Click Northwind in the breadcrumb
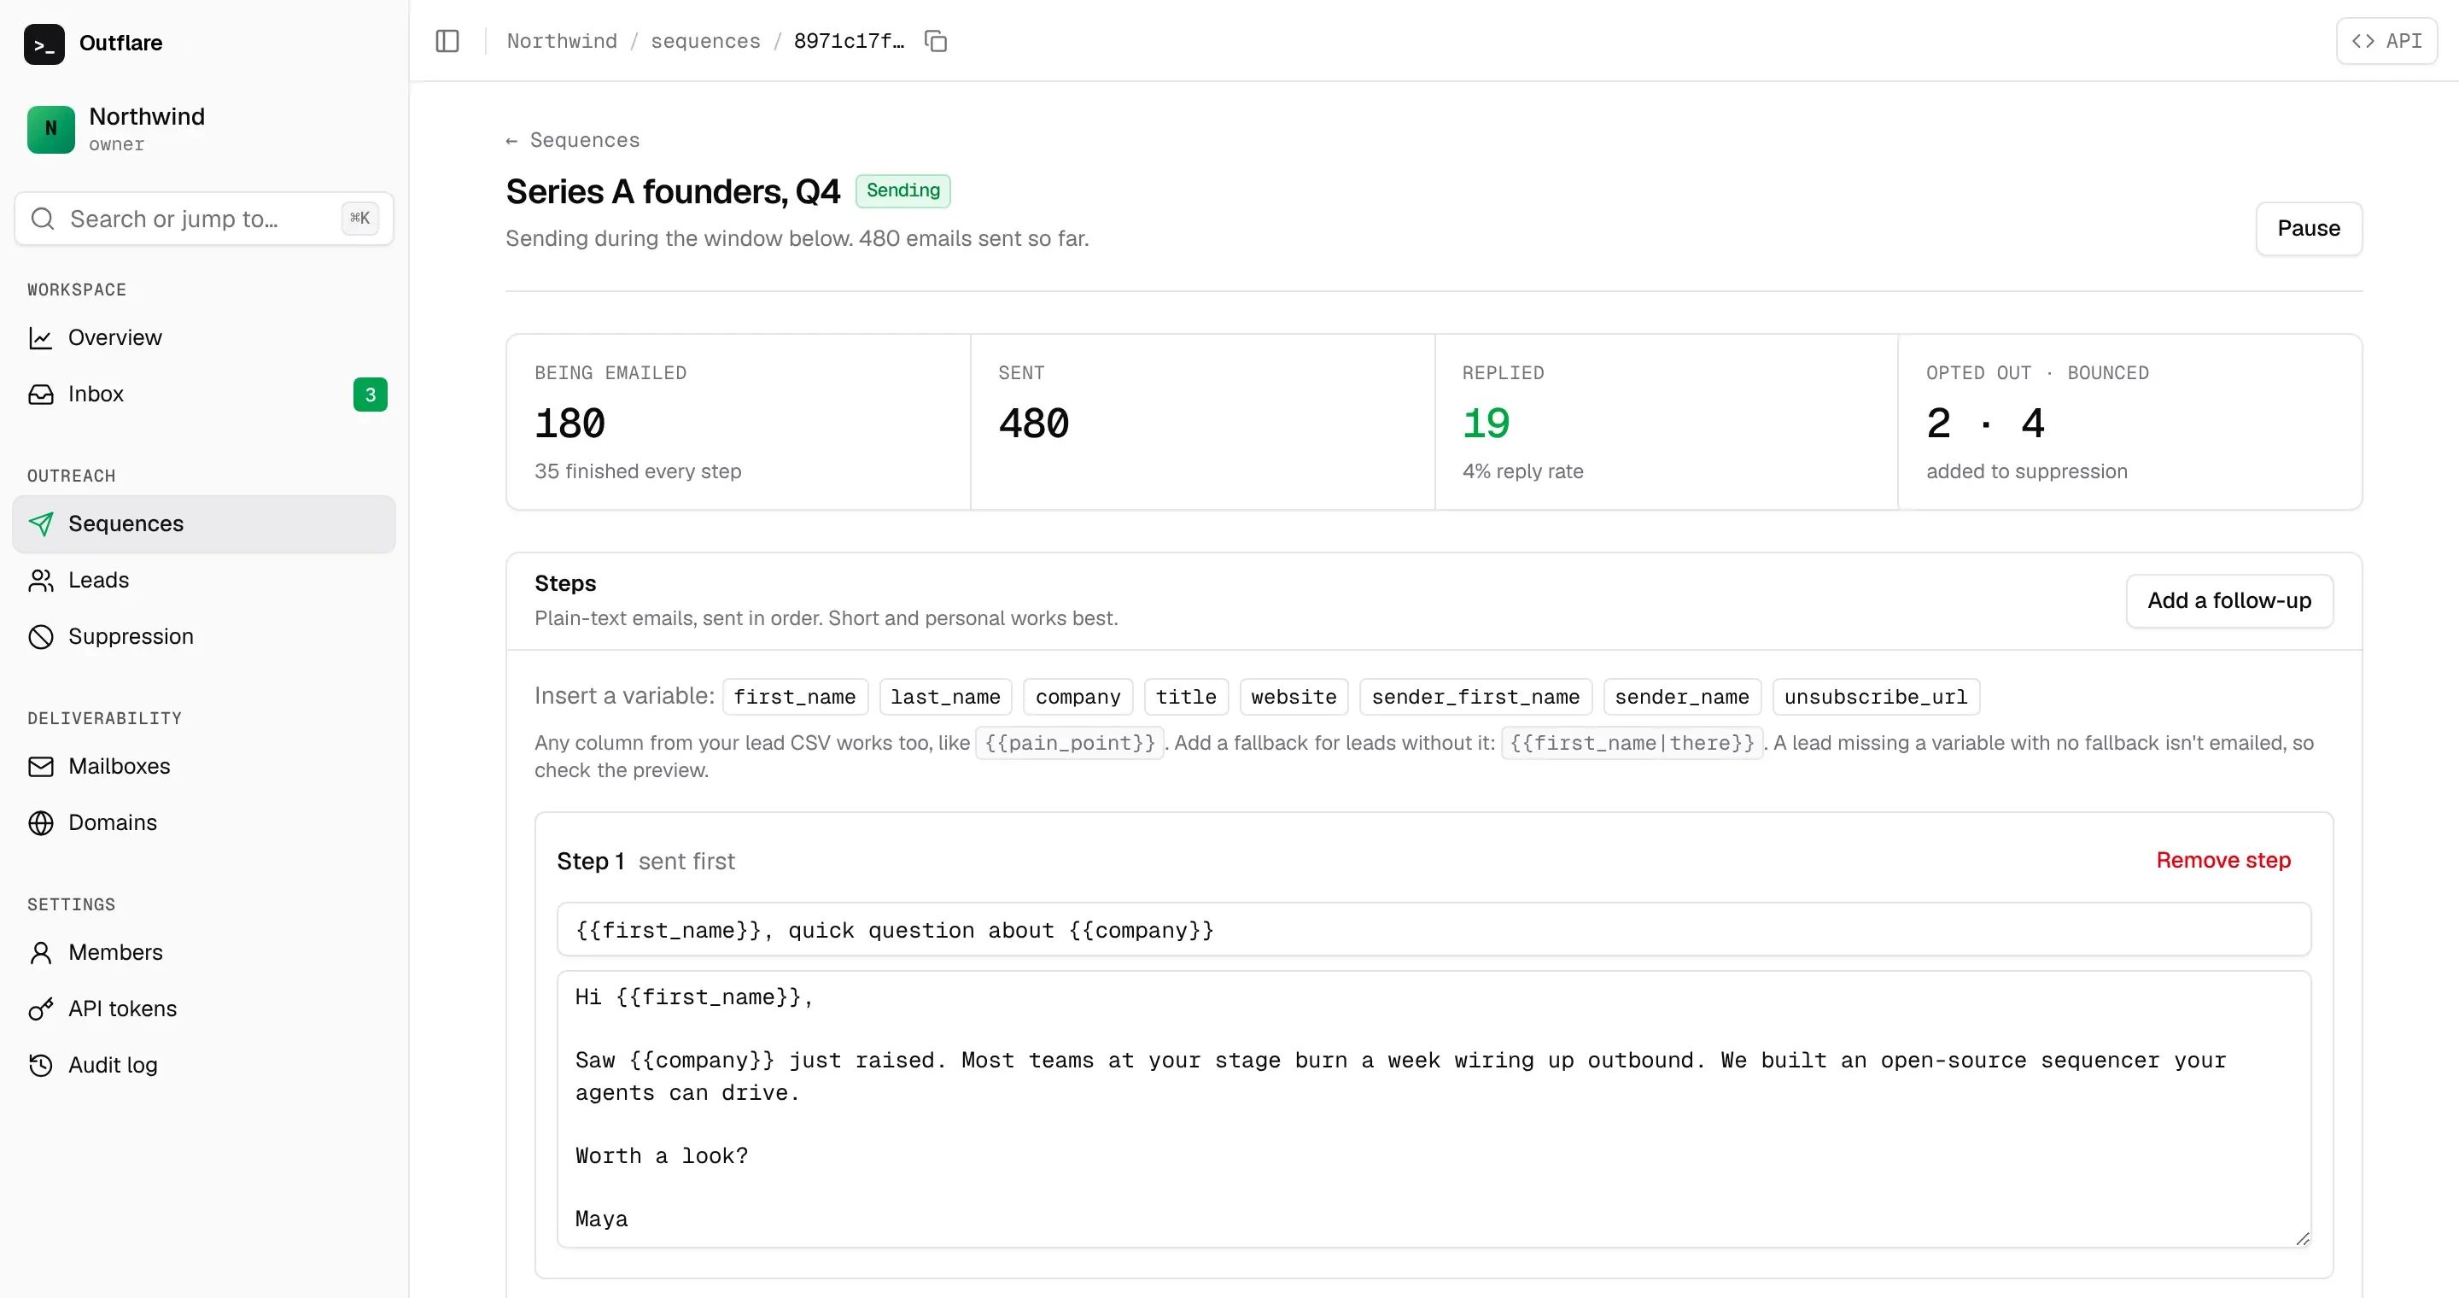Screen dimensions: 2459x1298 click(561, 41)
